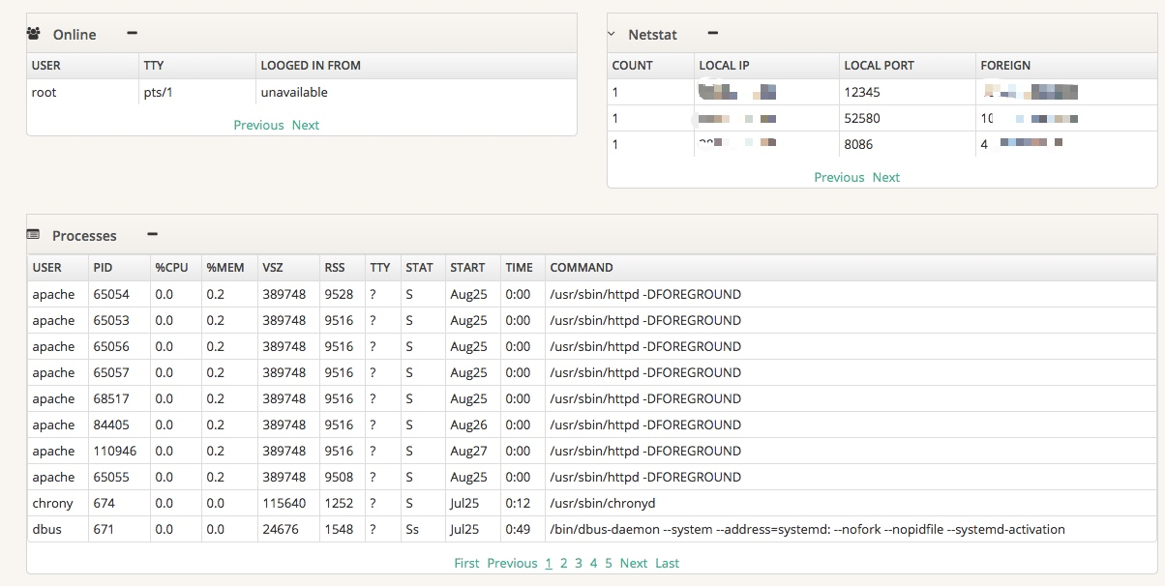Sort Processes by VSZ column header
Image resolution: width=1165 pixels, height=586 pixels.
click(x=287, y=268)
